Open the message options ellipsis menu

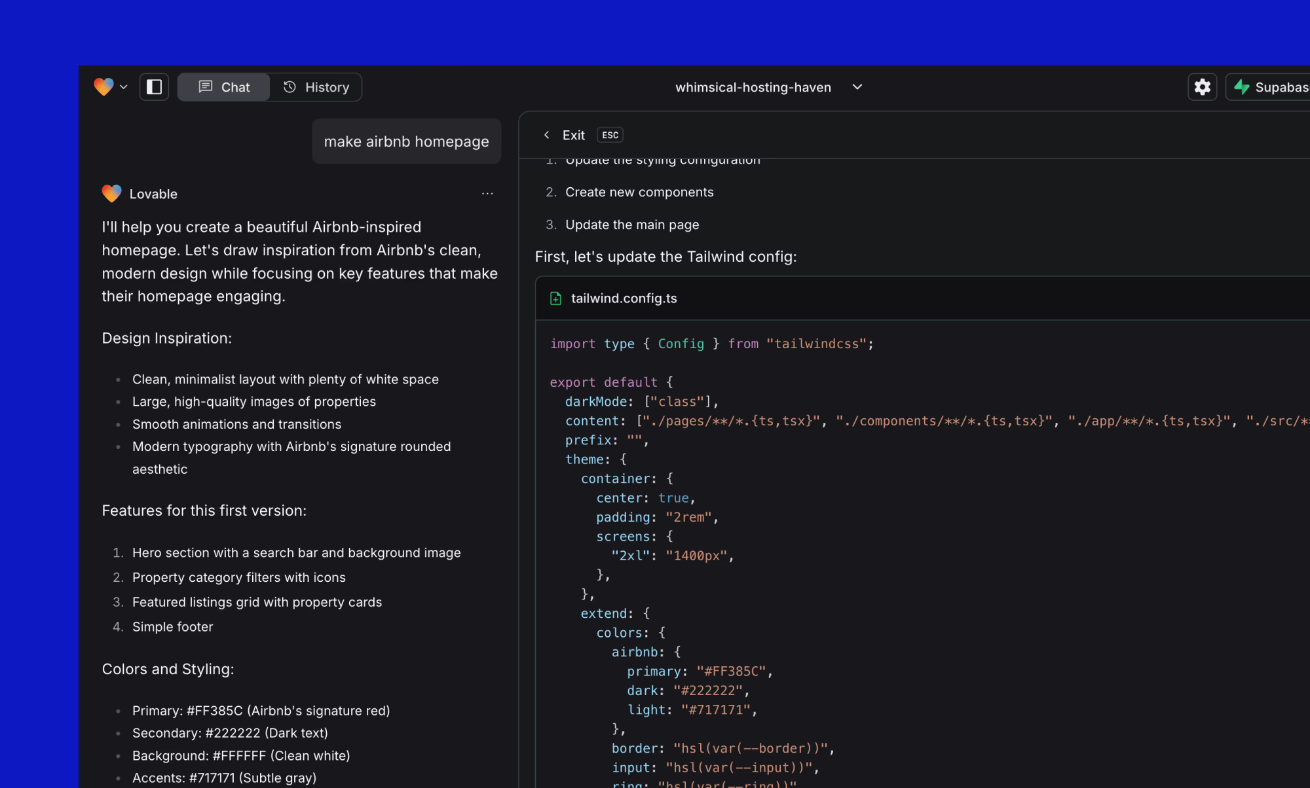(x=487, y=193)
